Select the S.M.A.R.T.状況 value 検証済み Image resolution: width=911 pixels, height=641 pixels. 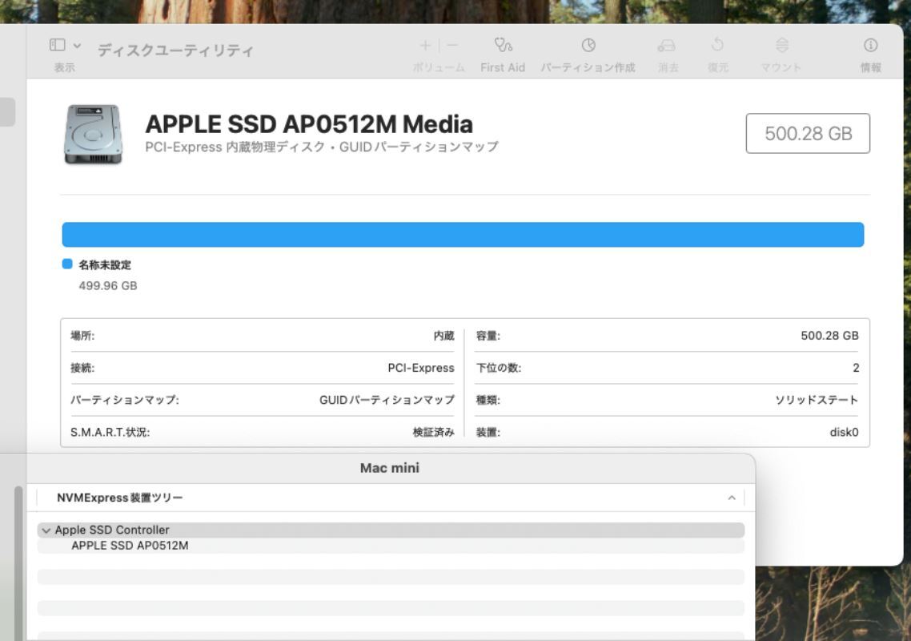(433, 432)
